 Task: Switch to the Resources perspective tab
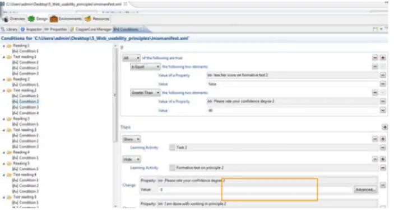97,19
